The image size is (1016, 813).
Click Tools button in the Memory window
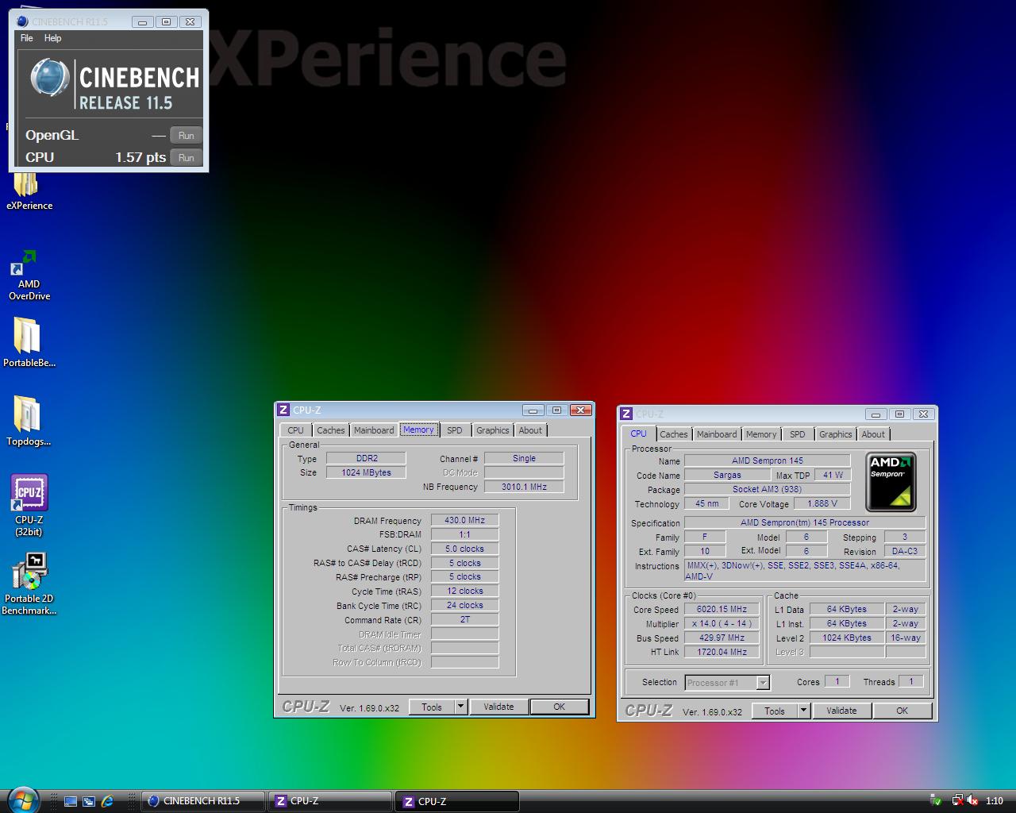(x=432, y=707)
